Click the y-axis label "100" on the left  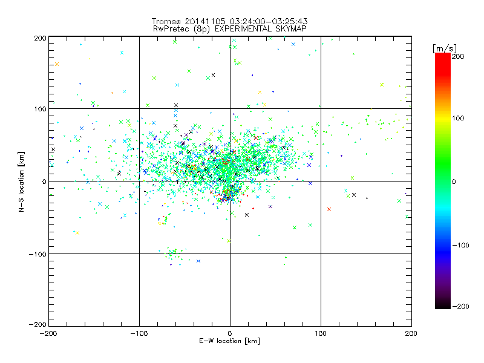pos(40,109)
